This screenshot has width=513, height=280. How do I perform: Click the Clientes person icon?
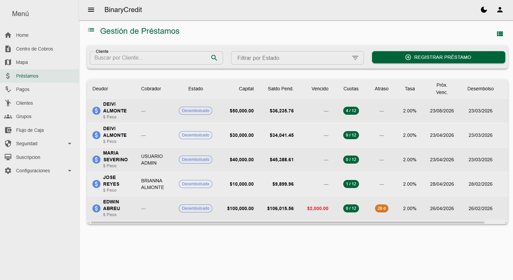click(x=8, y=103)
